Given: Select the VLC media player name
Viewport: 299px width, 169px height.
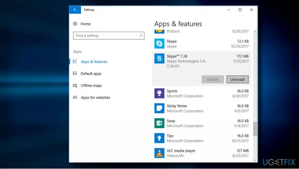Looking at the screenshot, I should (181, 151).
